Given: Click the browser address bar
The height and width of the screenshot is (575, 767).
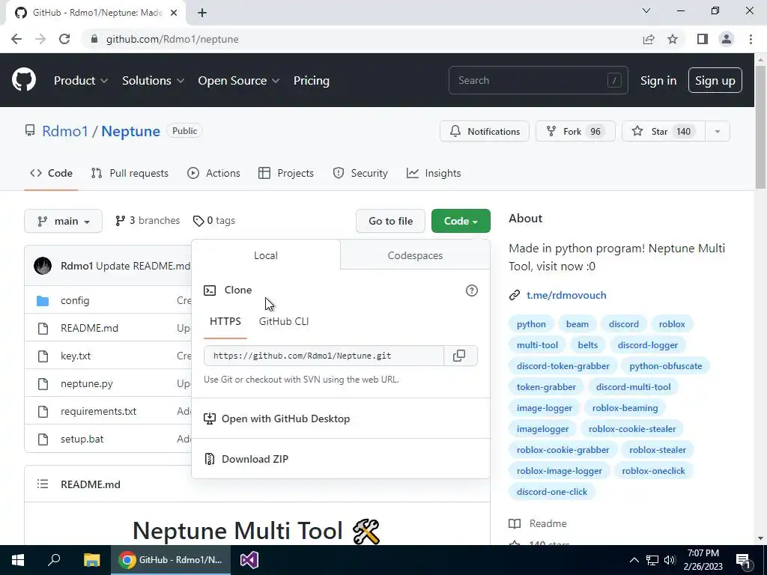Looking at the screenshot, I should (x=360, y=39).
